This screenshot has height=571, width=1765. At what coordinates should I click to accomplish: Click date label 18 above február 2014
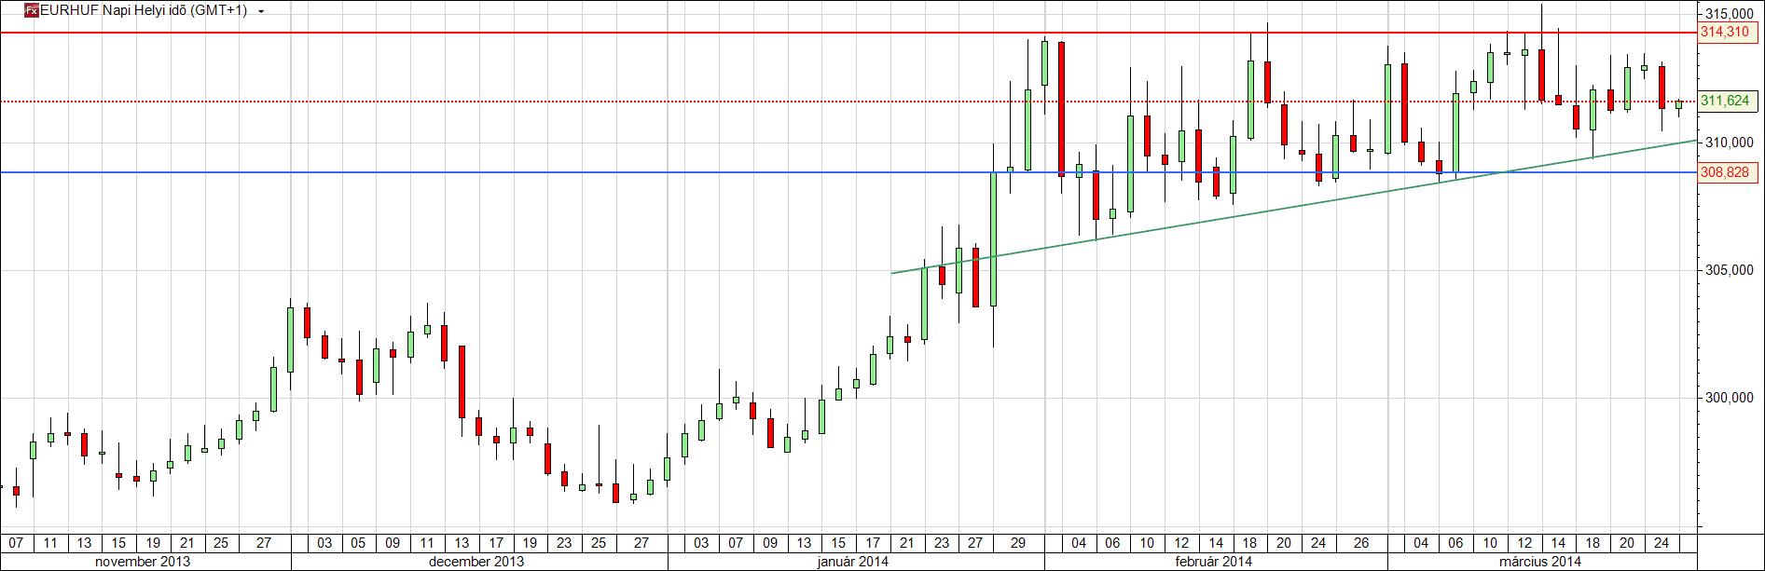(1249, 543)
